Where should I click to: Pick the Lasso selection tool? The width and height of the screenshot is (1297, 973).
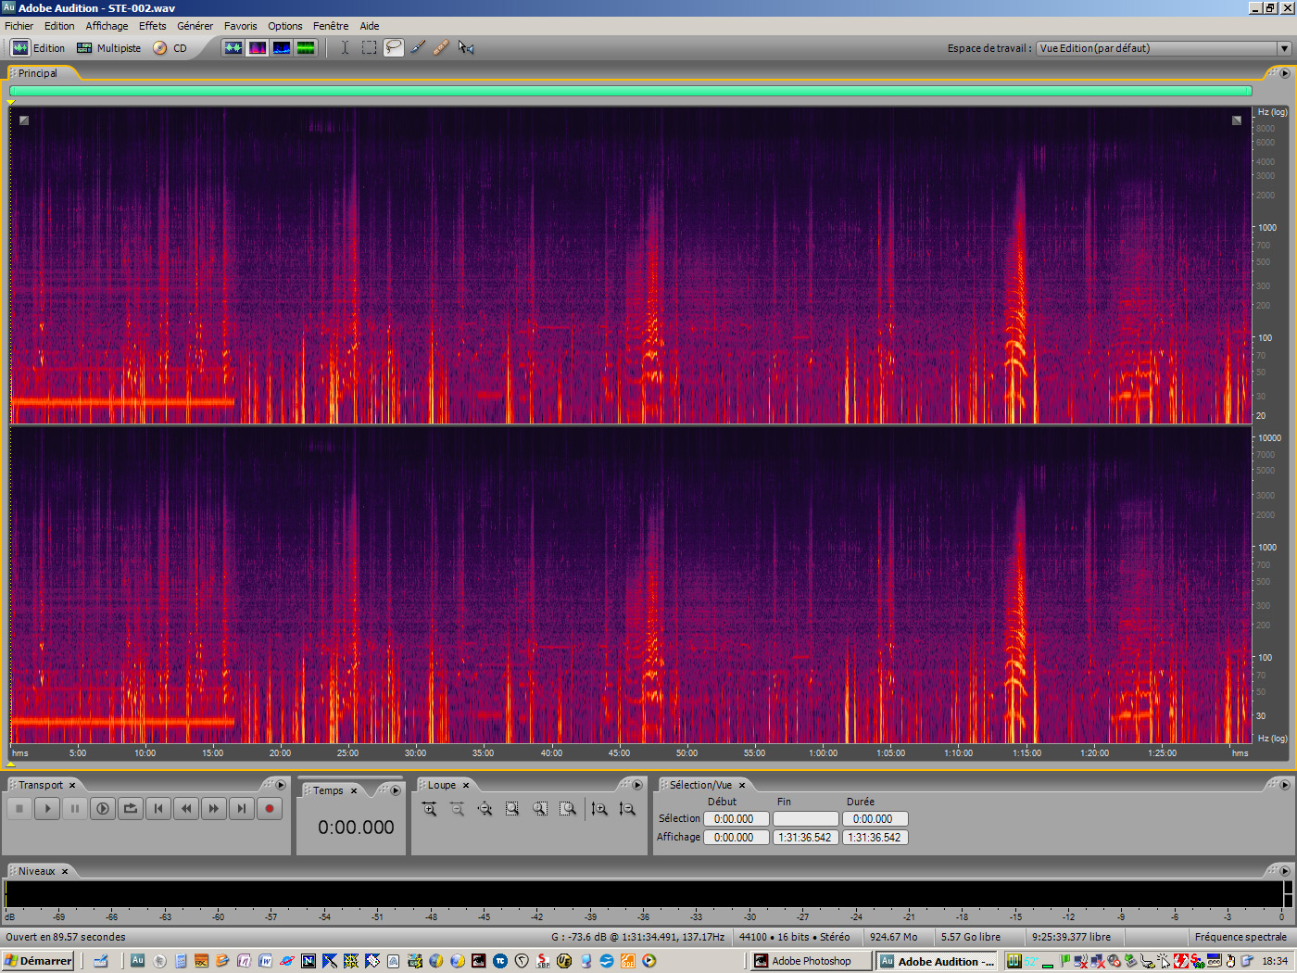393,47
